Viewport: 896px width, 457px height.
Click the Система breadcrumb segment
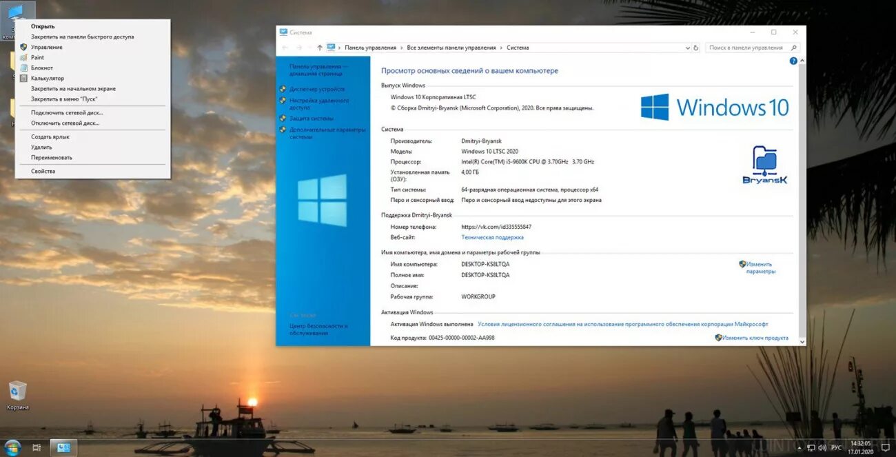pos(518,48)
